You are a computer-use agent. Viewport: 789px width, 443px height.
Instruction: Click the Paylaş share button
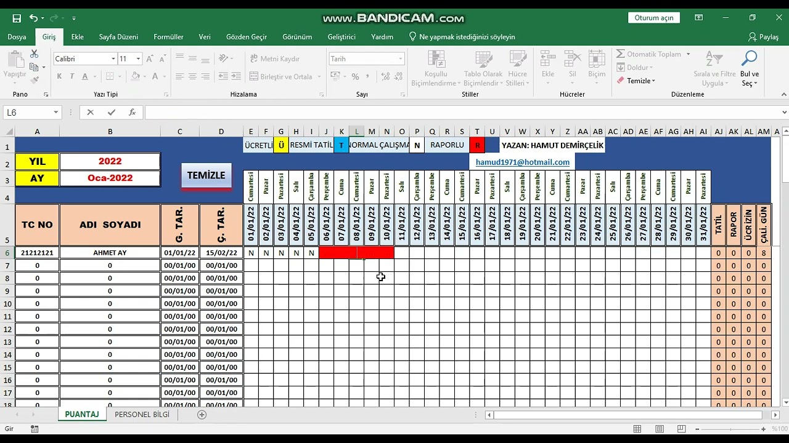763,37
